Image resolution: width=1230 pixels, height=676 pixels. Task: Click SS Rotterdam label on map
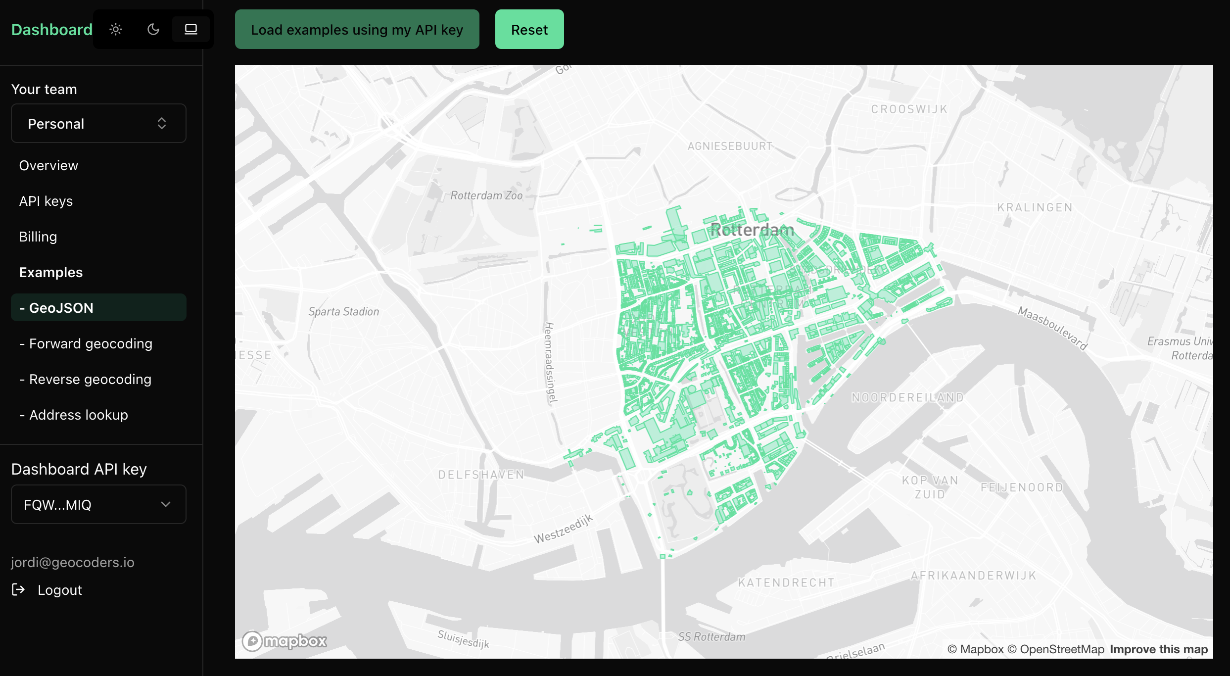click(711, 637)
